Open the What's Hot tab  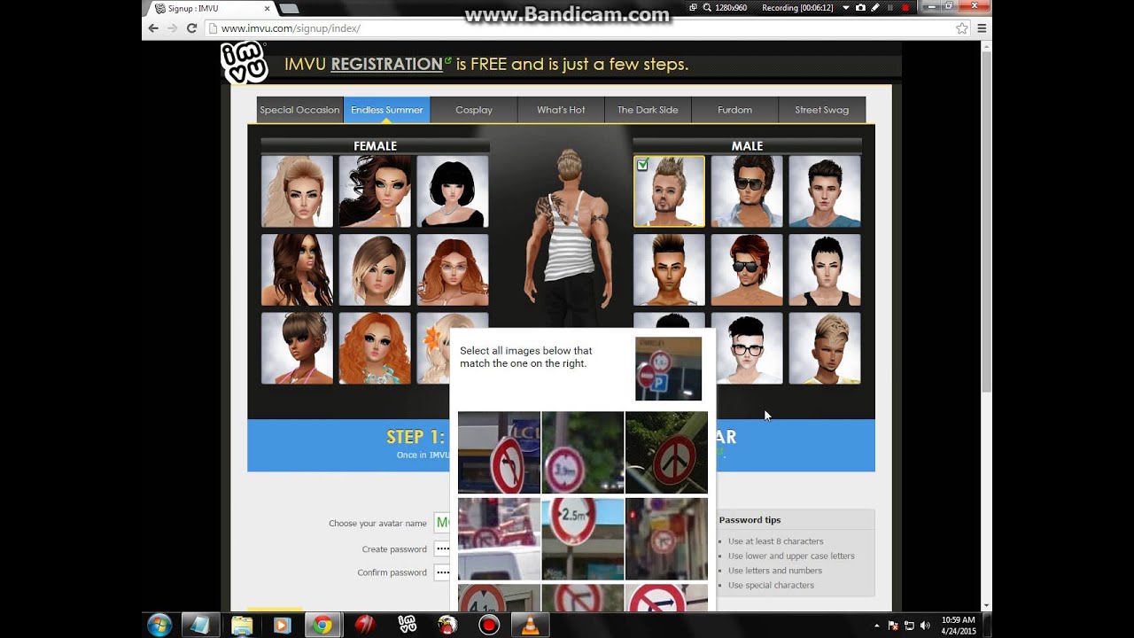pos(561,110)
